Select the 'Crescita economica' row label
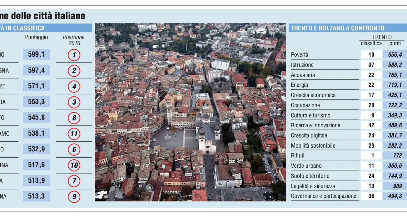This screenshot has height=218, width=407. tap(313, 95)
